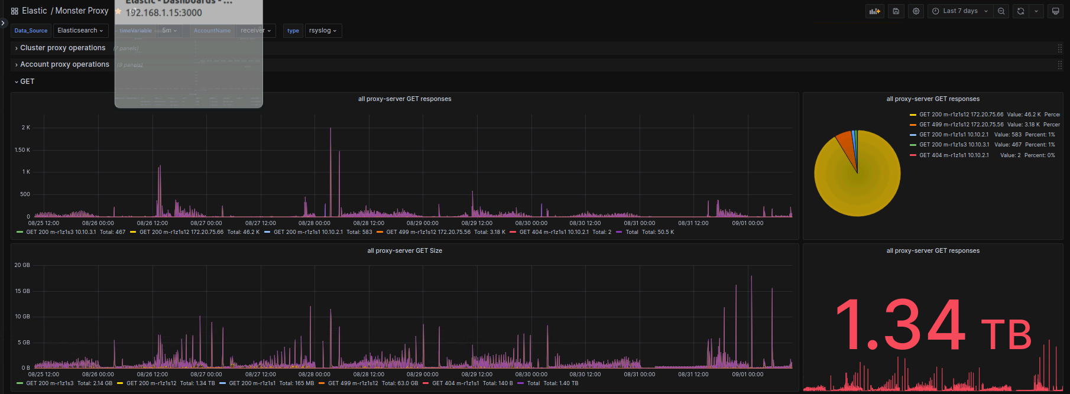Toggle GET 200 m-r1z1s12 172.20.75.66 series in responses legend
The width and height of the screenshot is (1070, 394).
click(181, 232)
